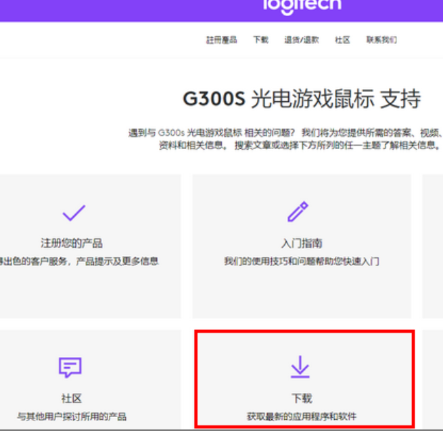Click the 注册您的产品 card title

click(x=72, y=243)
